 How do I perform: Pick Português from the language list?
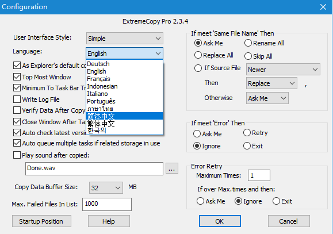pyautogui.click(x=125, y=101)
